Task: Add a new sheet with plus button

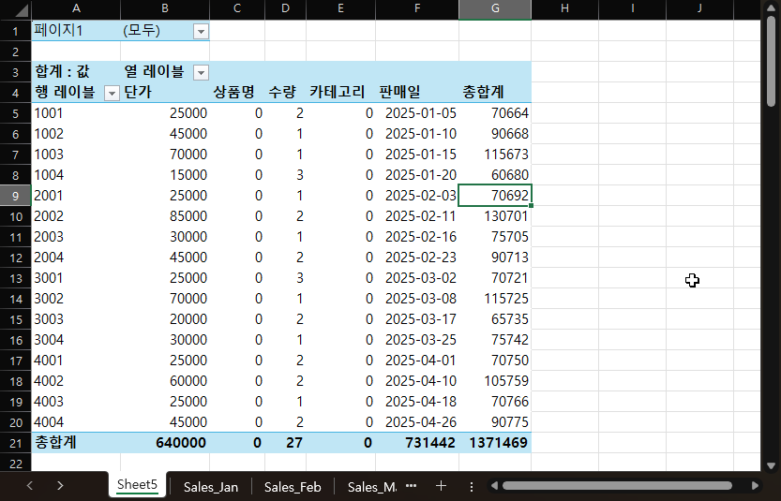Action: pos(441,486)
